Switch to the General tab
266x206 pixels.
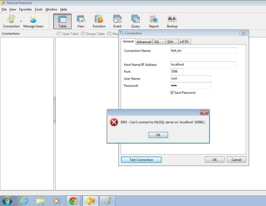point(128,41)
